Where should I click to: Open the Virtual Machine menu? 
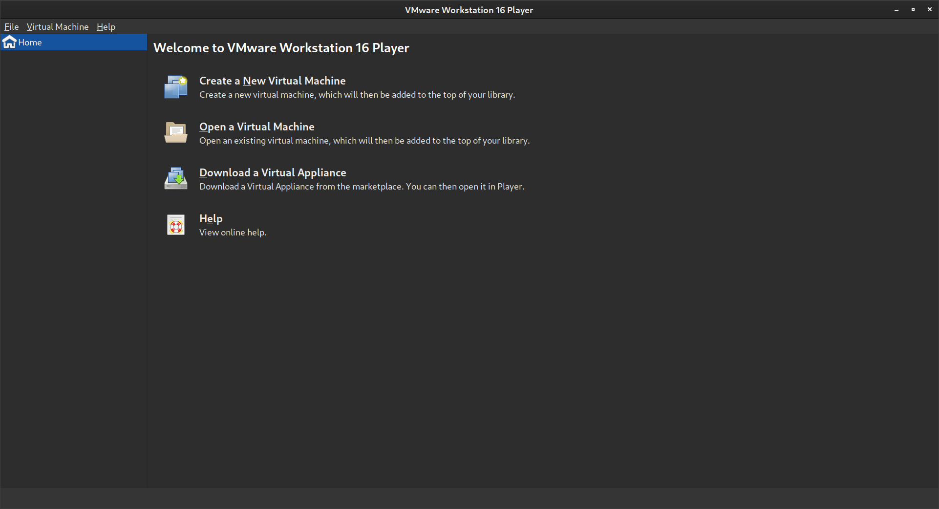coord(57,26)
